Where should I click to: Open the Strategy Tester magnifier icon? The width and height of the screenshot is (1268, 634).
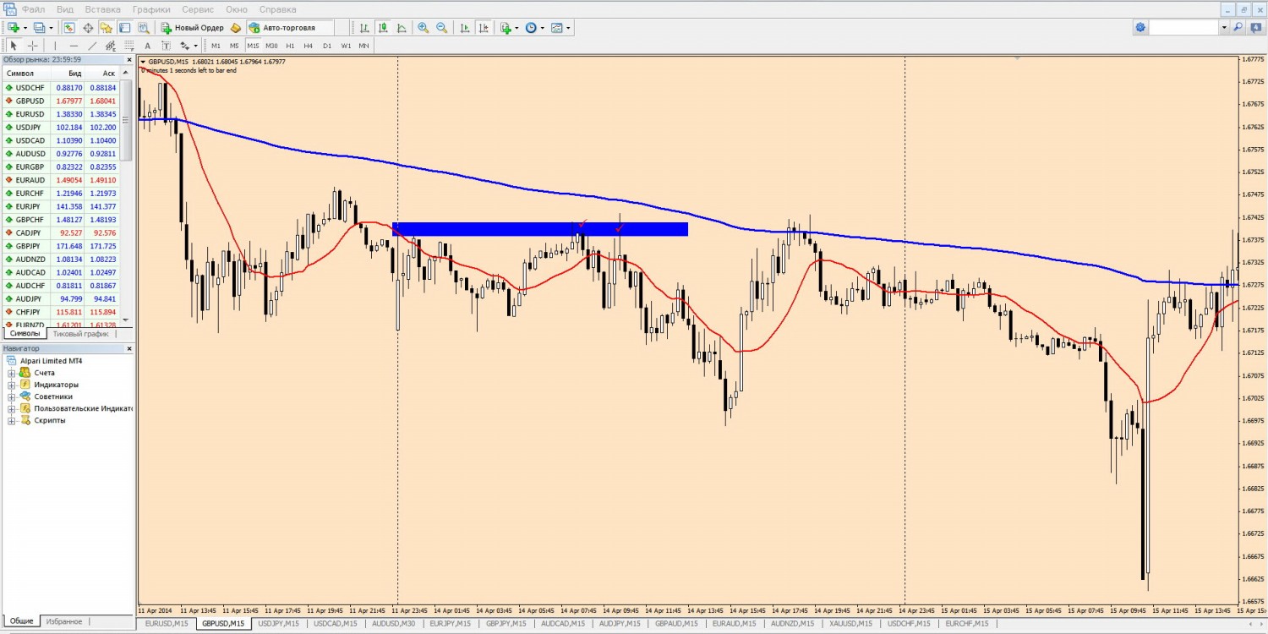tap(143, 28)
